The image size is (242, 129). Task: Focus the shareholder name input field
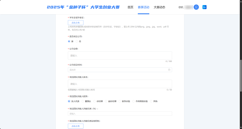click(120, 84)
